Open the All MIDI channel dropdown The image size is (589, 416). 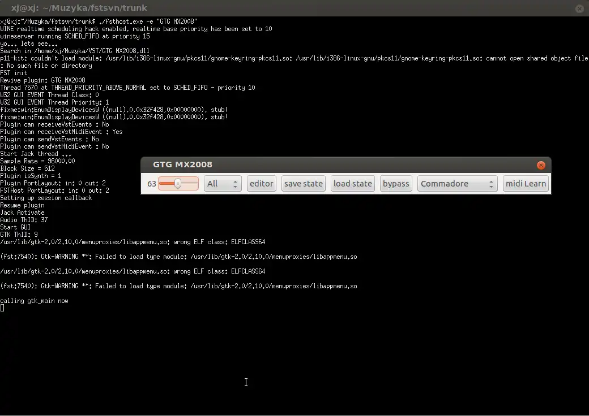coord(223,184)
